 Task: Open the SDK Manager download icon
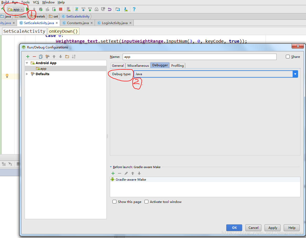point(126,9)
